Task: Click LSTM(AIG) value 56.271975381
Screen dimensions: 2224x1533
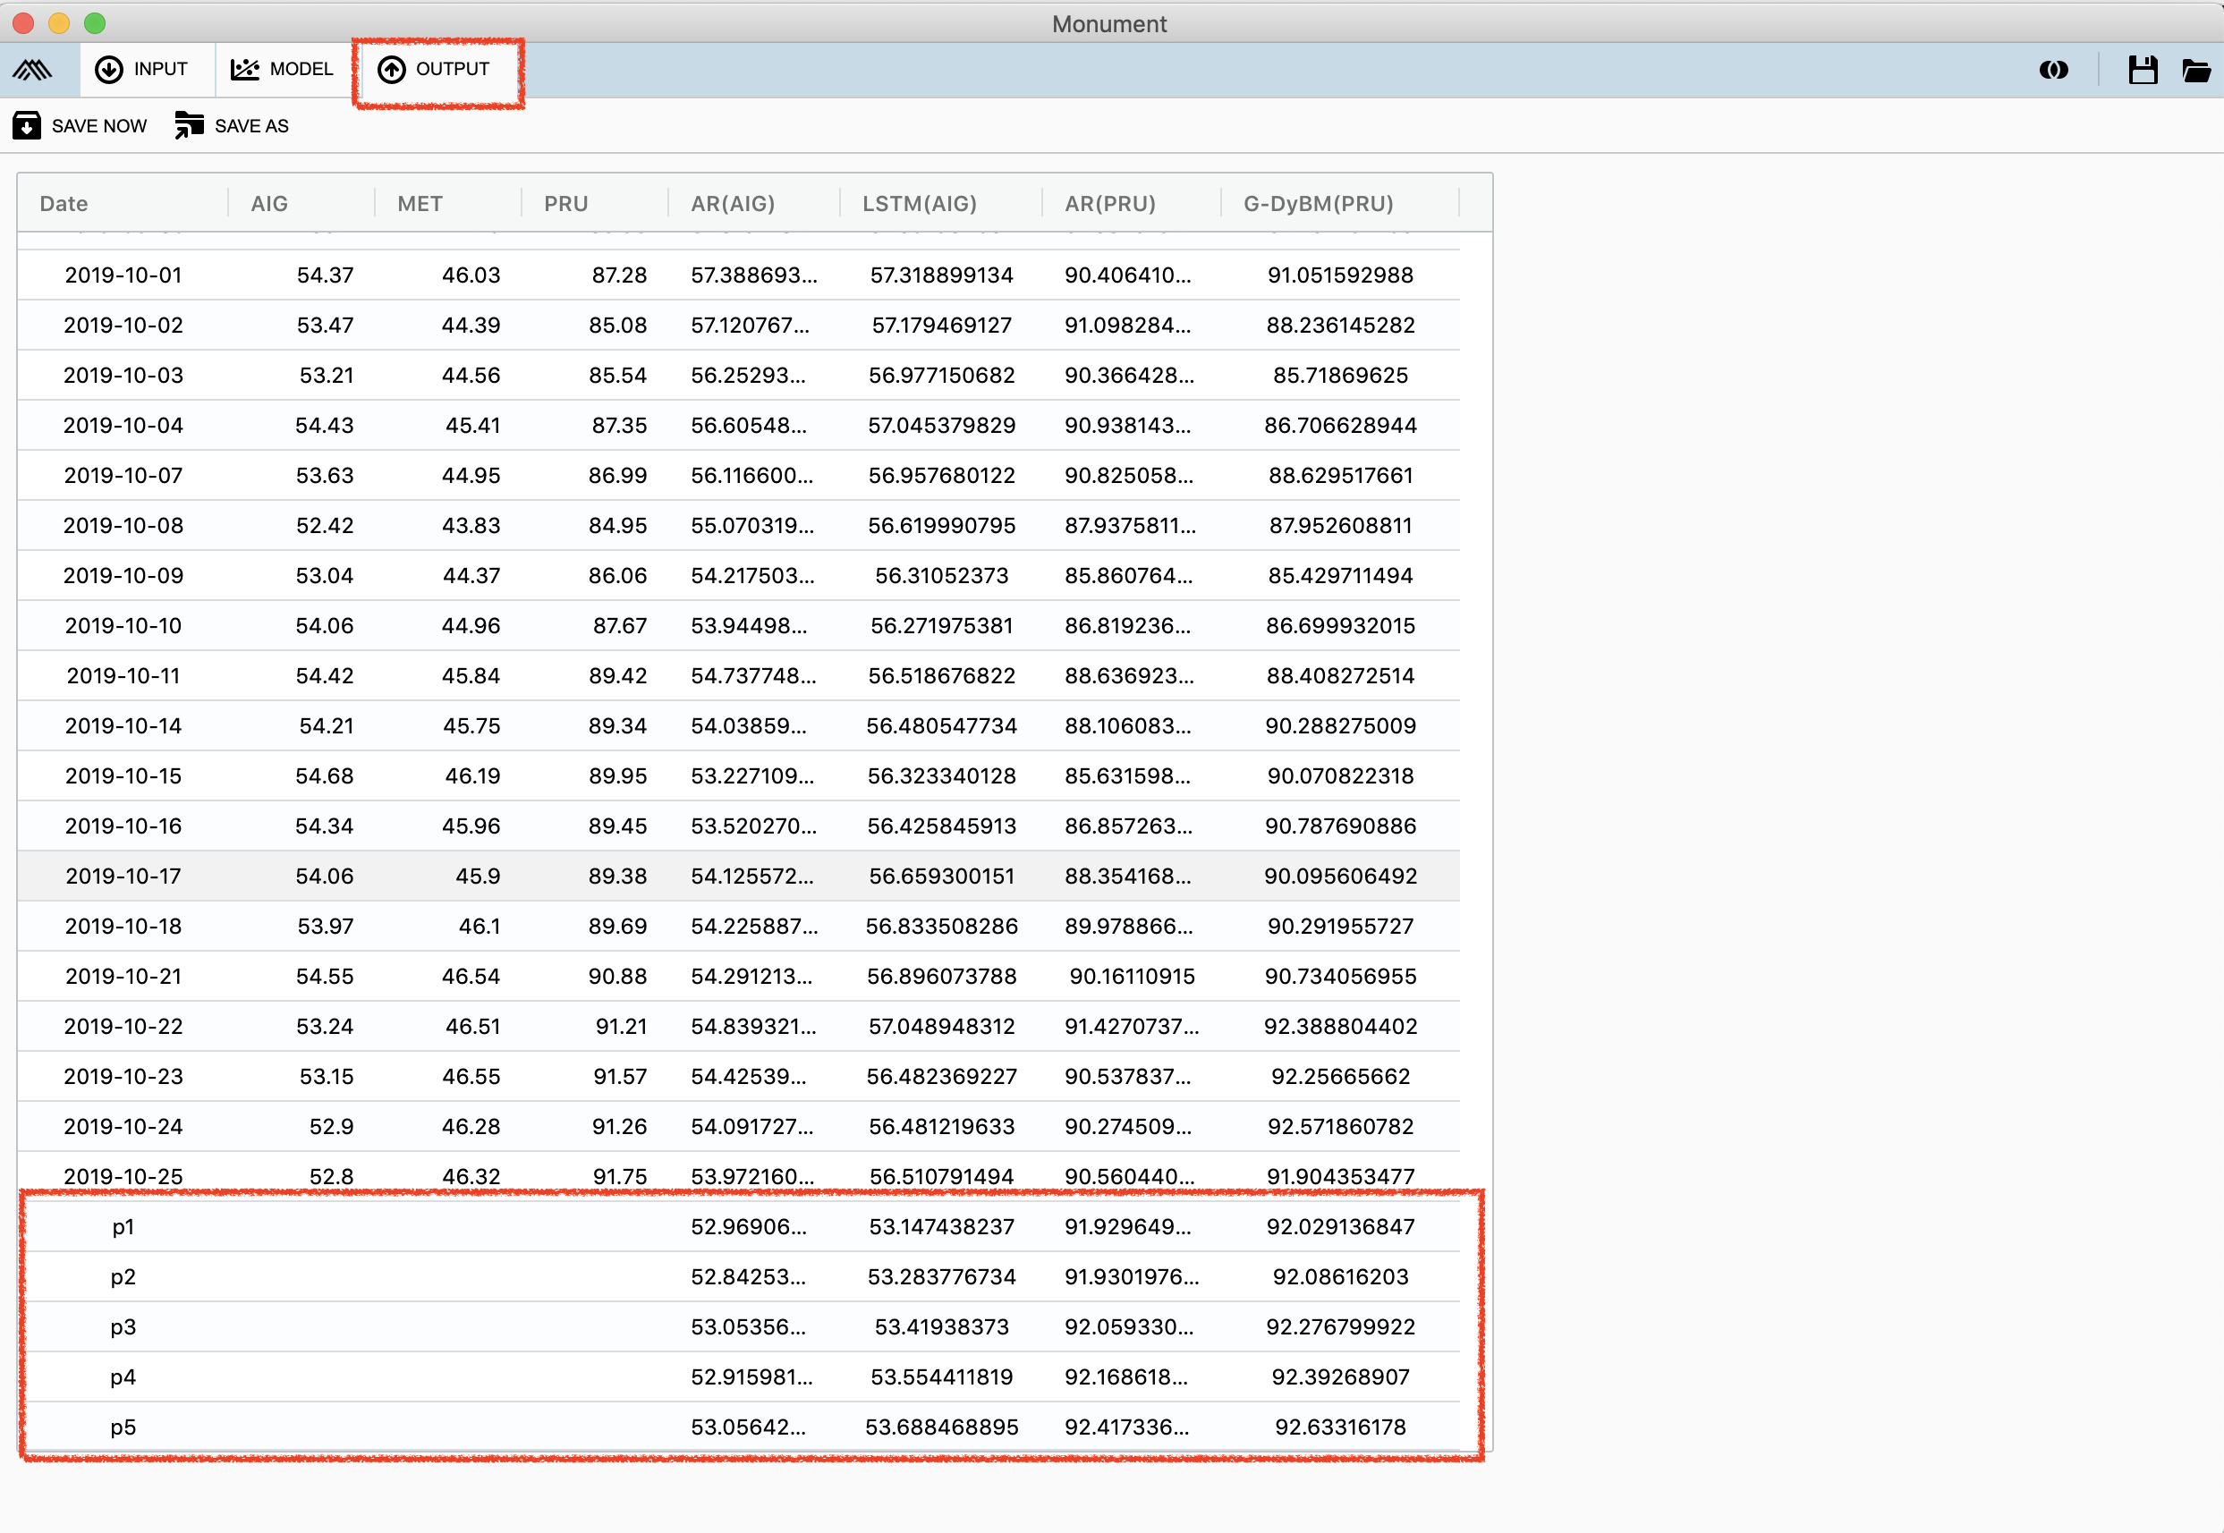Action: click(x=941, y=626)
